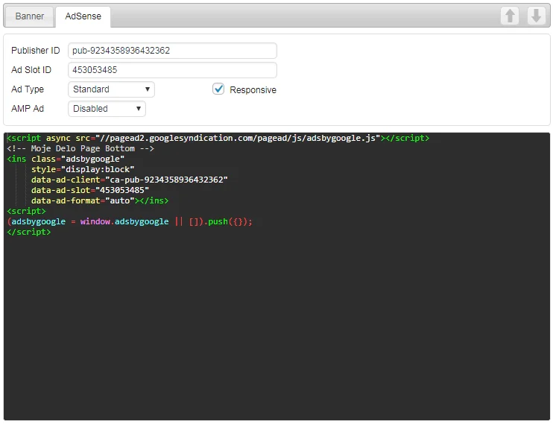
Task: Focus the Ad Slot ID field
Action: click(172, 70)
